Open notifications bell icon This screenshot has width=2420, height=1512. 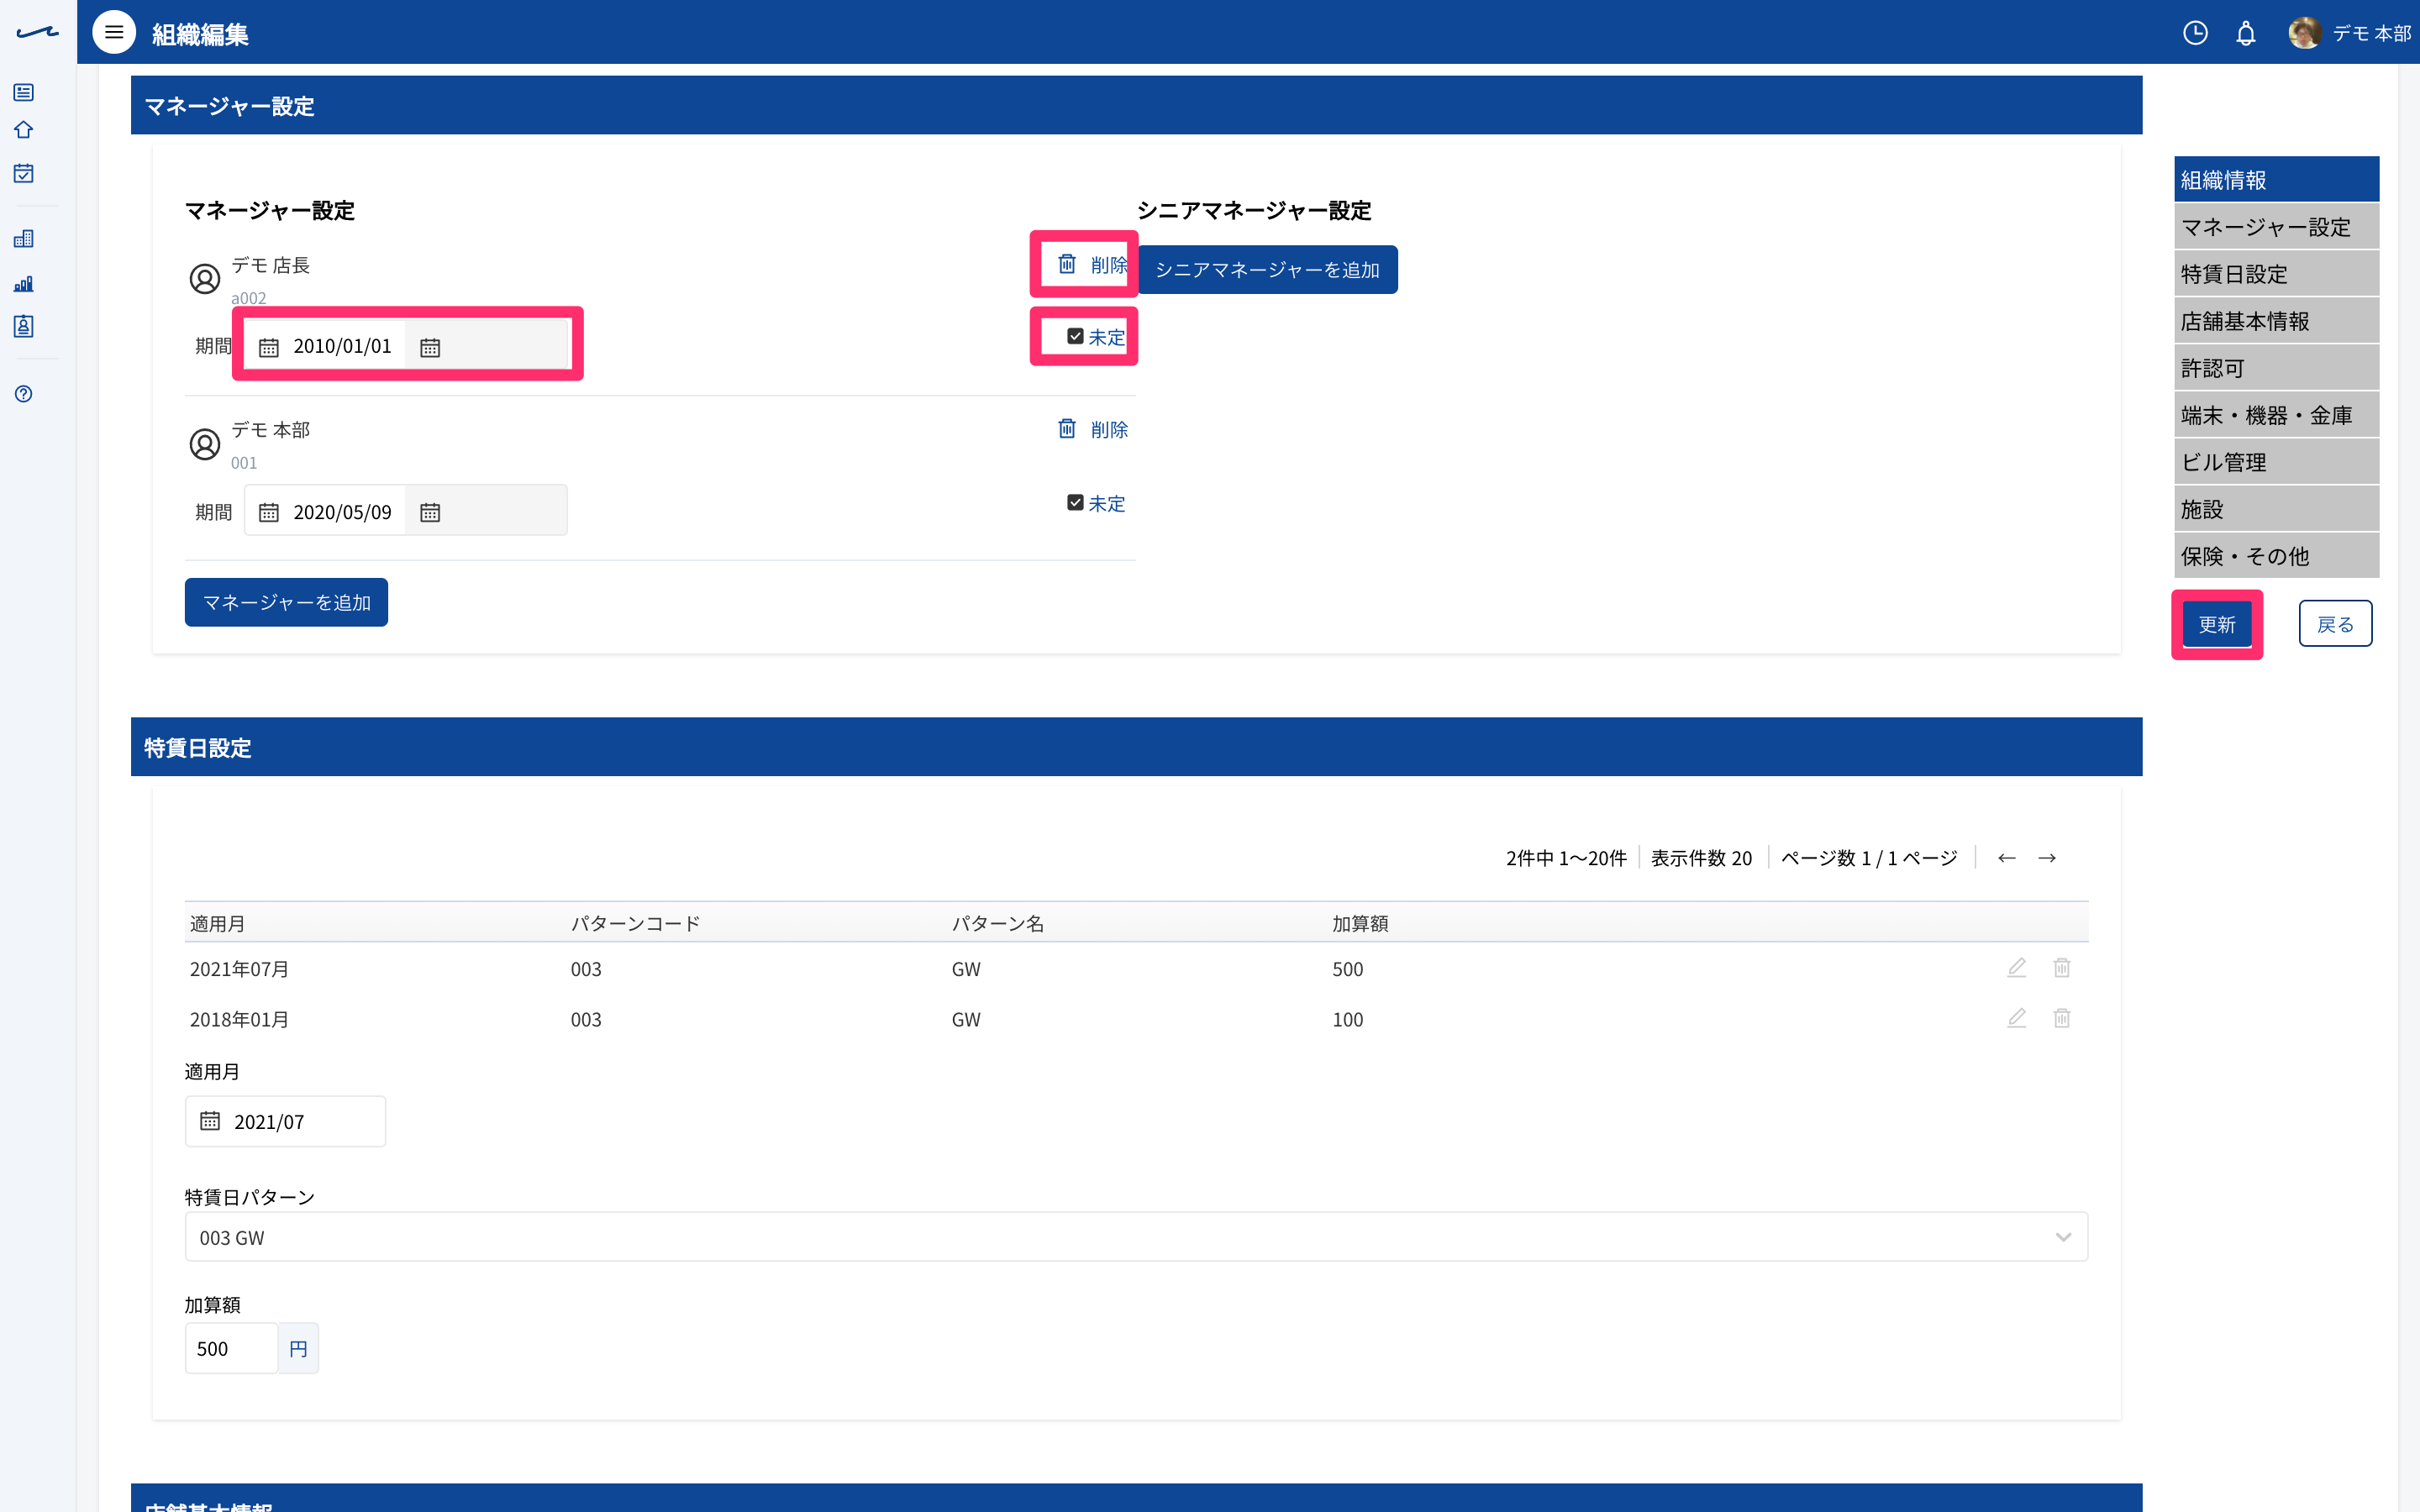(x=2246, y=33)
